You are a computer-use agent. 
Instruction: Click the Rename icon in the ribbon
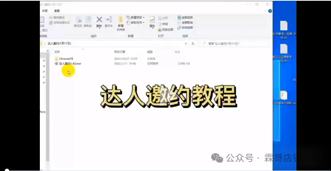[x=109, y=20]
